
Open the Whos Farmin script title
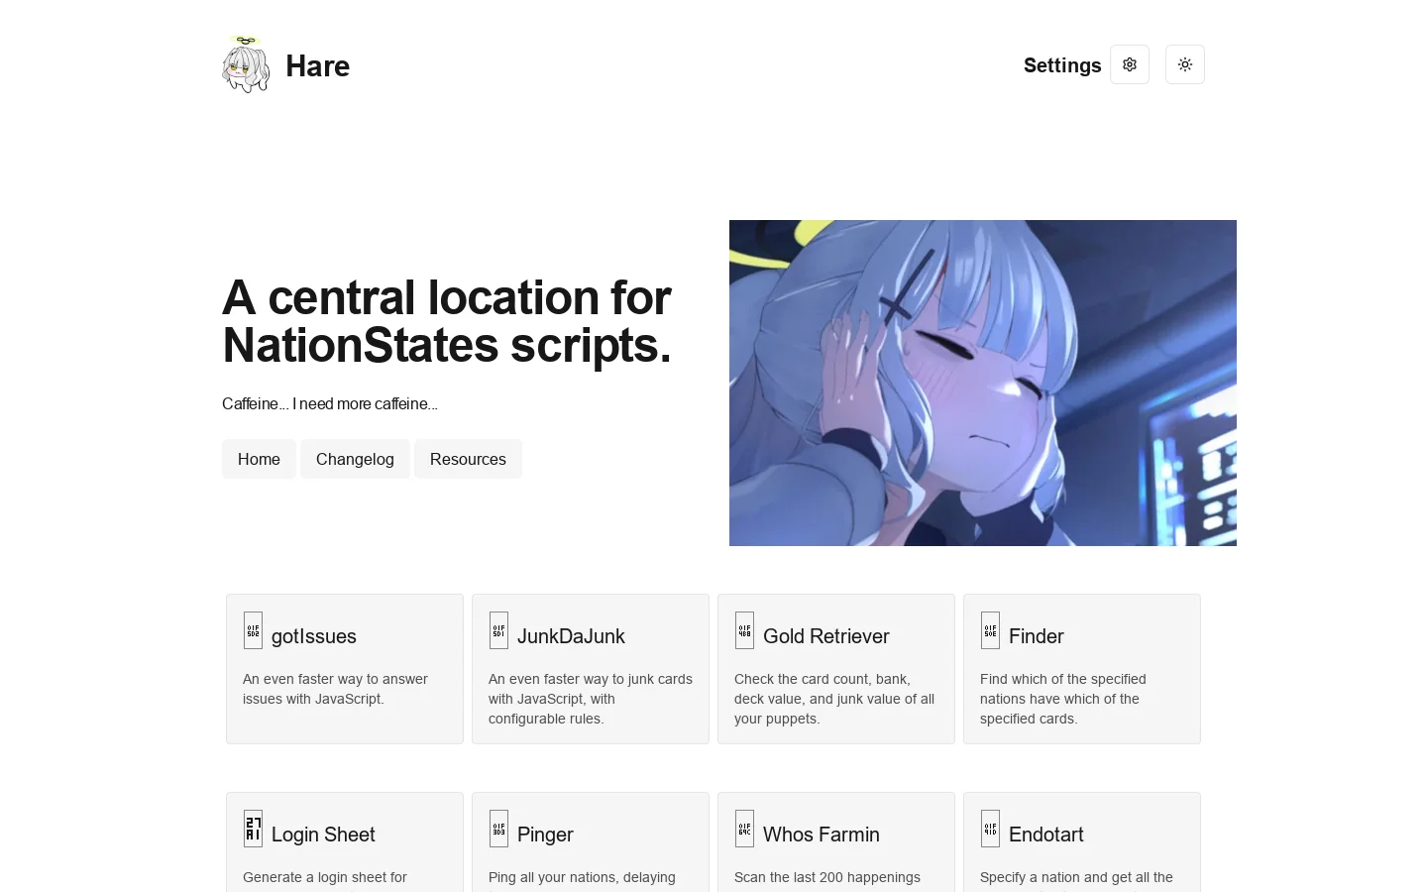click(x=822, y=835)
